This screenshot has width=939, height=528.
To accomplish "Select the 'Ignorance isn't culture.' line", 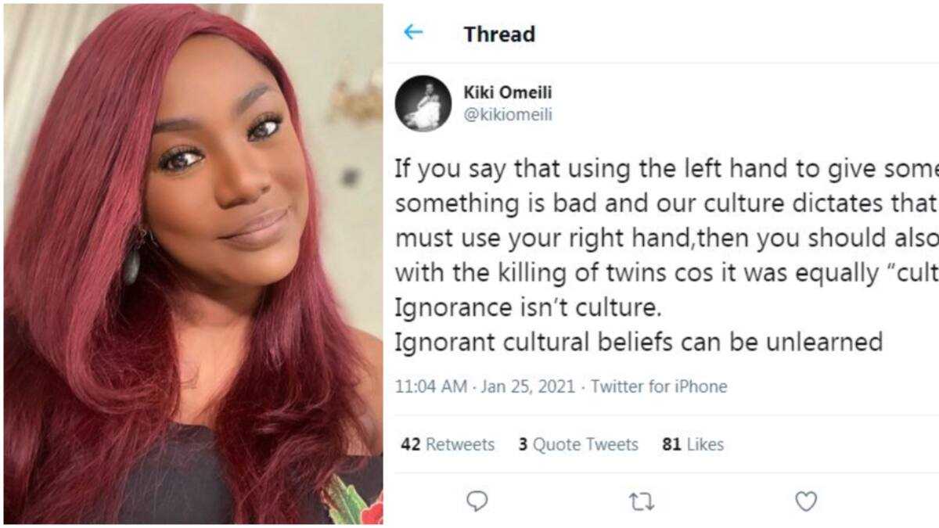I will [528, 308].
